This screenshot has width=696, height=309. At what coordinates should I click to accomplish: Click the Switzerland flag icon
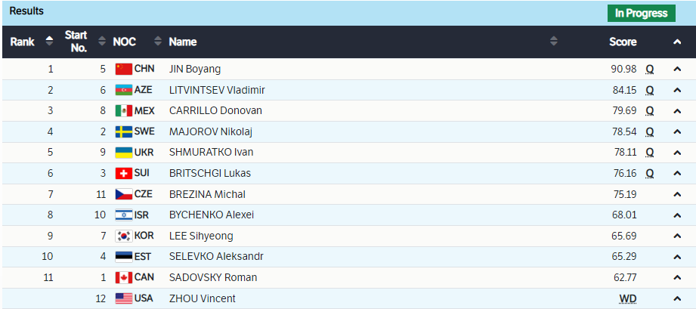(123, 173)
